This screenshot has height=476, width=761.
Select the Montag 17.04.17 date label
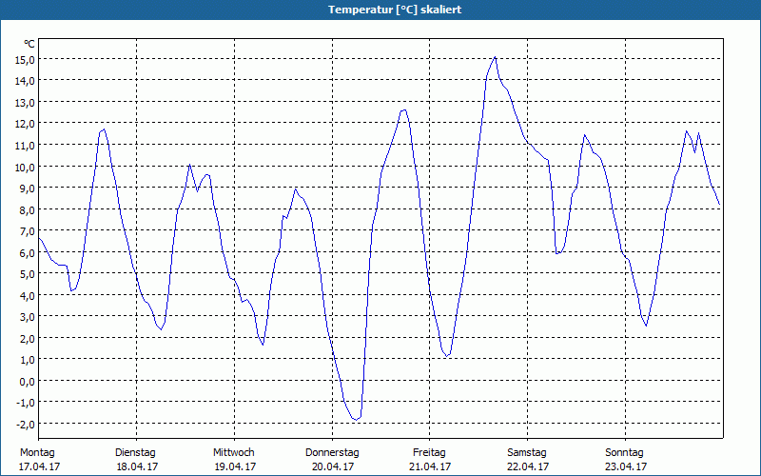(x=39, y=460)
